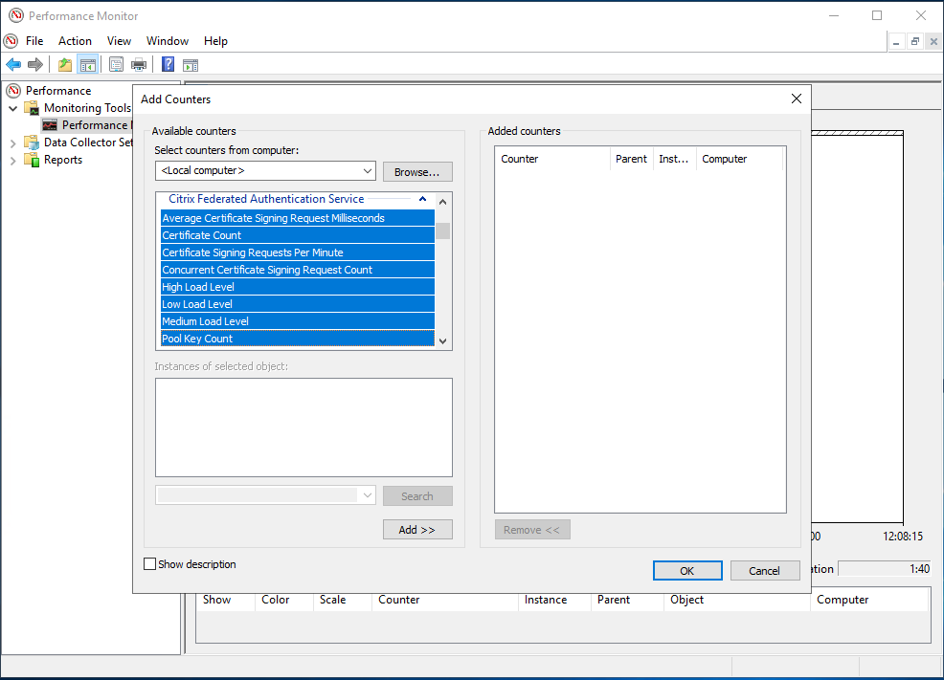944x680 pixels.
Task: Enable the Show description checkbox
Action: [149, 564]
